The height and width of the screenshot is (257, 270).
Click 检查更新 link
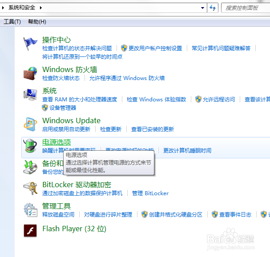[x=111, y=129]
